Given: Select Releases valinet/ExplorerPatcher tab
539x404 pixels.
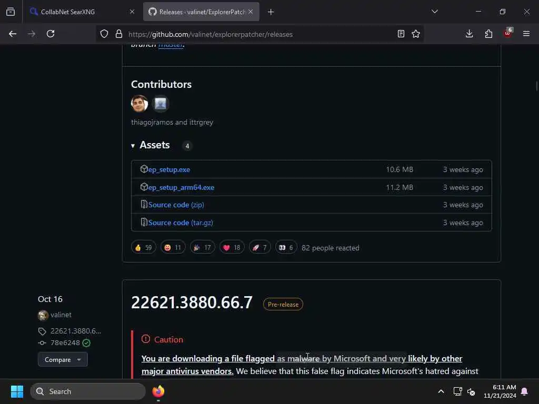Looking at the screenshot, I should [x=201, y=12].
